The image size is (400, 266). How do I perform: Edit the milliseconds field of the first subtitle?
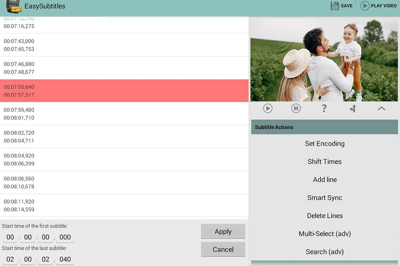tap(64, 237)
